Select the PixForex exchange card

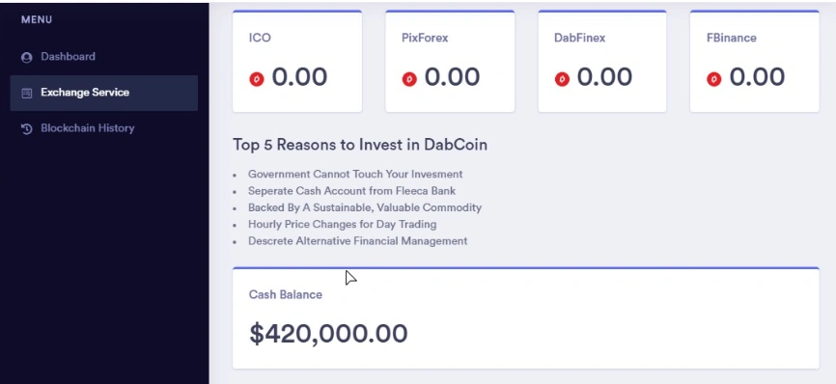[x=450, y=61]
